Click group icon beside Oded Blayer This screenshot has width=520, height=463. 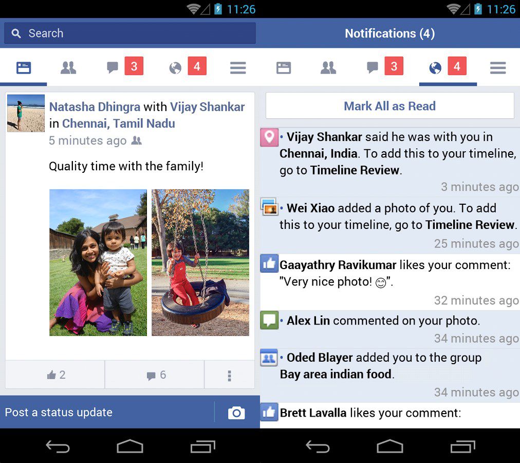tap(269, 358)
